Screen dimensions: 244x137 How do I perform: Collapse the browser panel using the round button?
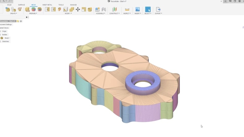(27, 17)
